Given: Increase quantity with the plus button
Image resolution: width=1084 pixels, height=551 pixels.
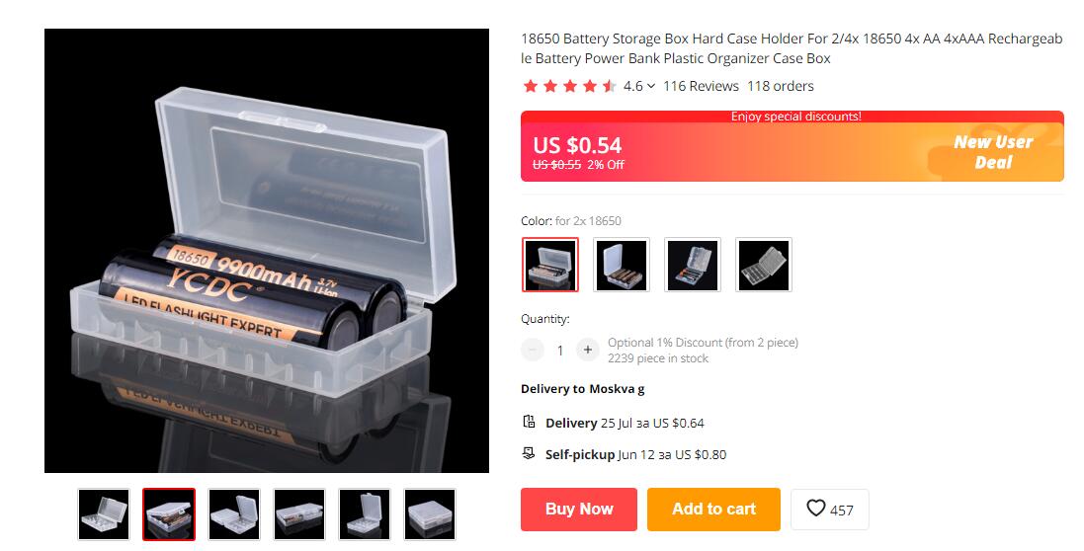Looking at the screenshot, I should point(588,351).
